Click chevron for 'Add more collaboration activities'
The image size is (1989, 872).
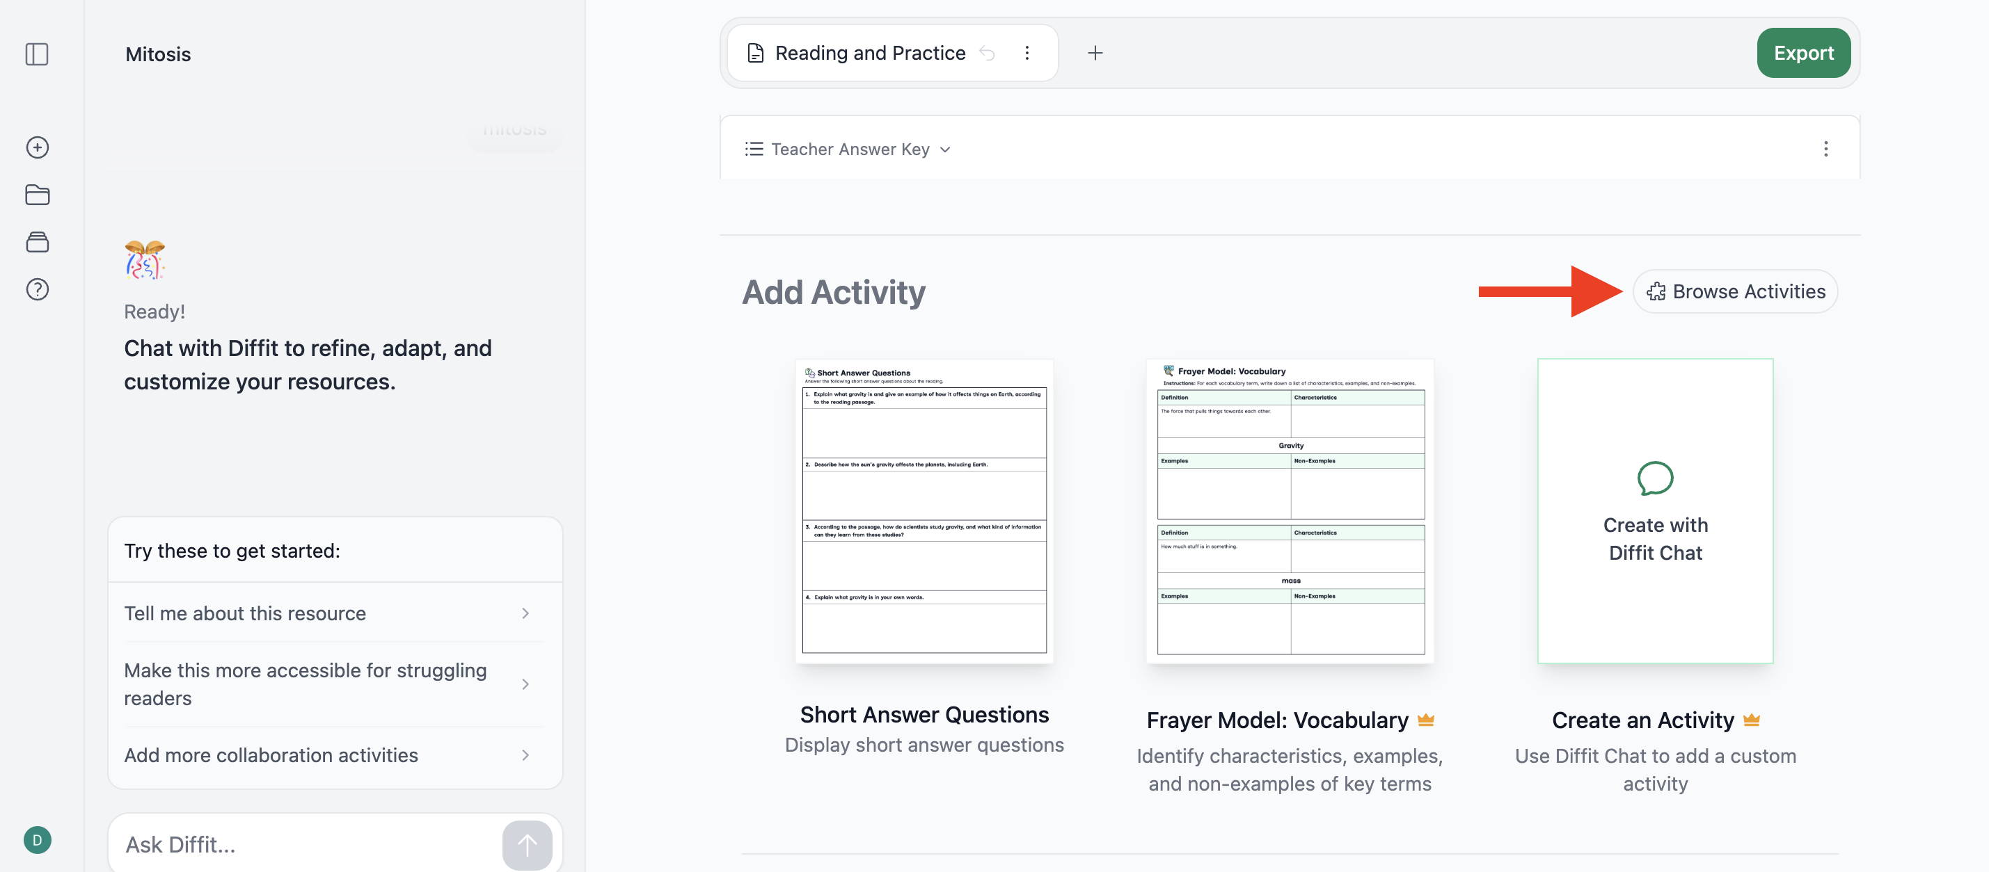[x=526, y=755]
